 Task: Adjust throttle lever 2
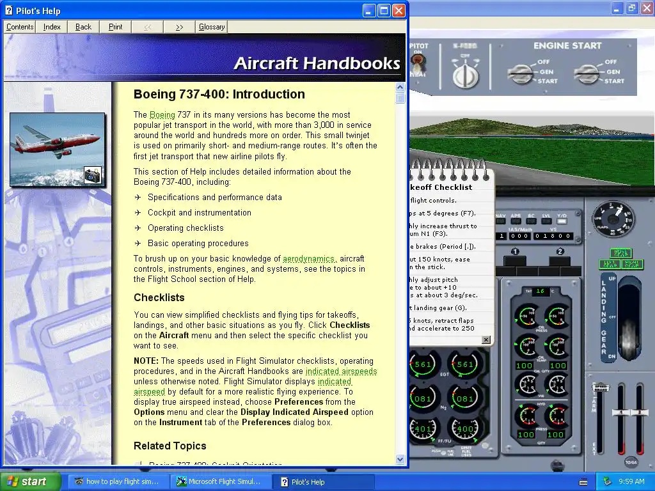tap(639, 412)
